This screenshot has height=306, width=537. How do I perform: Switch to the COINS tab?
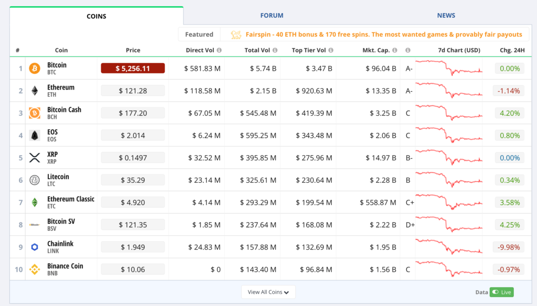pos(96,16)
